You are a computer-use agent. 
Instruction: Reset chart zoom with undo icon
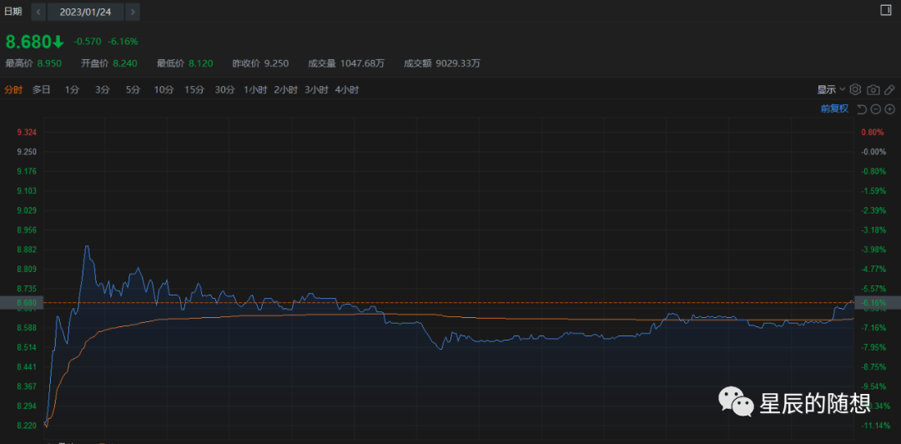[x=861, y=108]
